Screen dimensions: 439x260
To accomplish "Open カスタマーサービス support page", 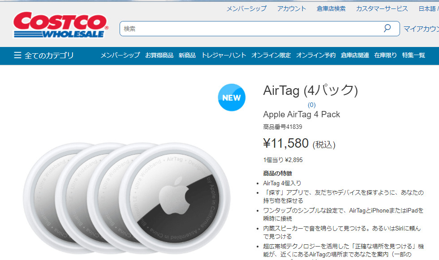I will tap(381, 8).
